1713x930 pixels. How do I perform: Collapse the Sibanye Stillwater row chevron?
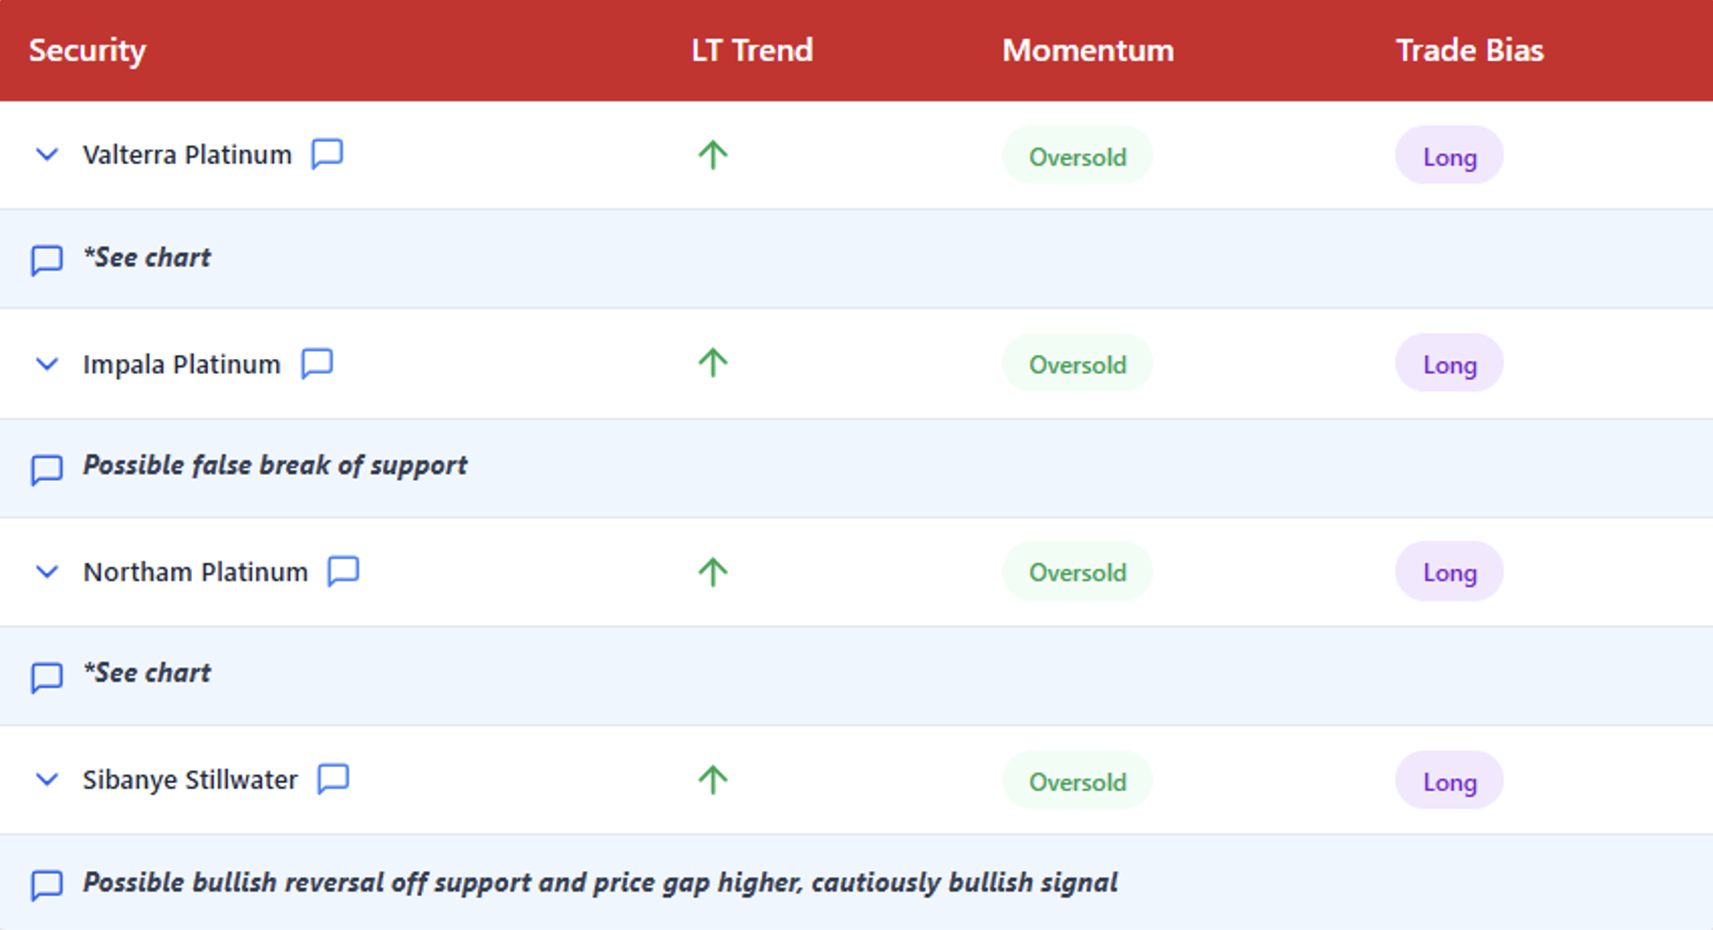47,779
